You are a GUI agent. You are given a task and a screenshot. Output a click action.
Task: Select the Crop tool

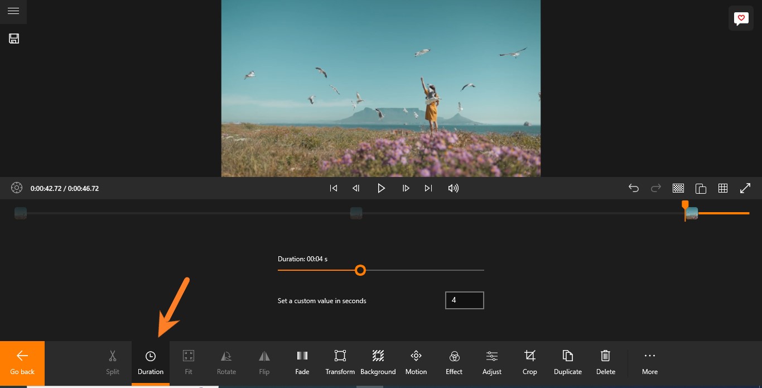pos(530,363)
